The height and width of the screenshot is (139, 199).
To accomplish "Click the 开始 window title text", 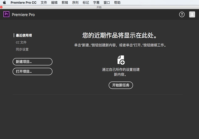I will click(99, 7).
